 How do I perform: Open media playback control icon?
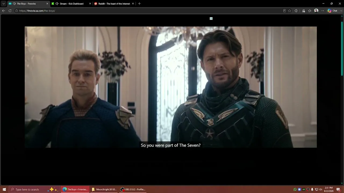(303, 11)
